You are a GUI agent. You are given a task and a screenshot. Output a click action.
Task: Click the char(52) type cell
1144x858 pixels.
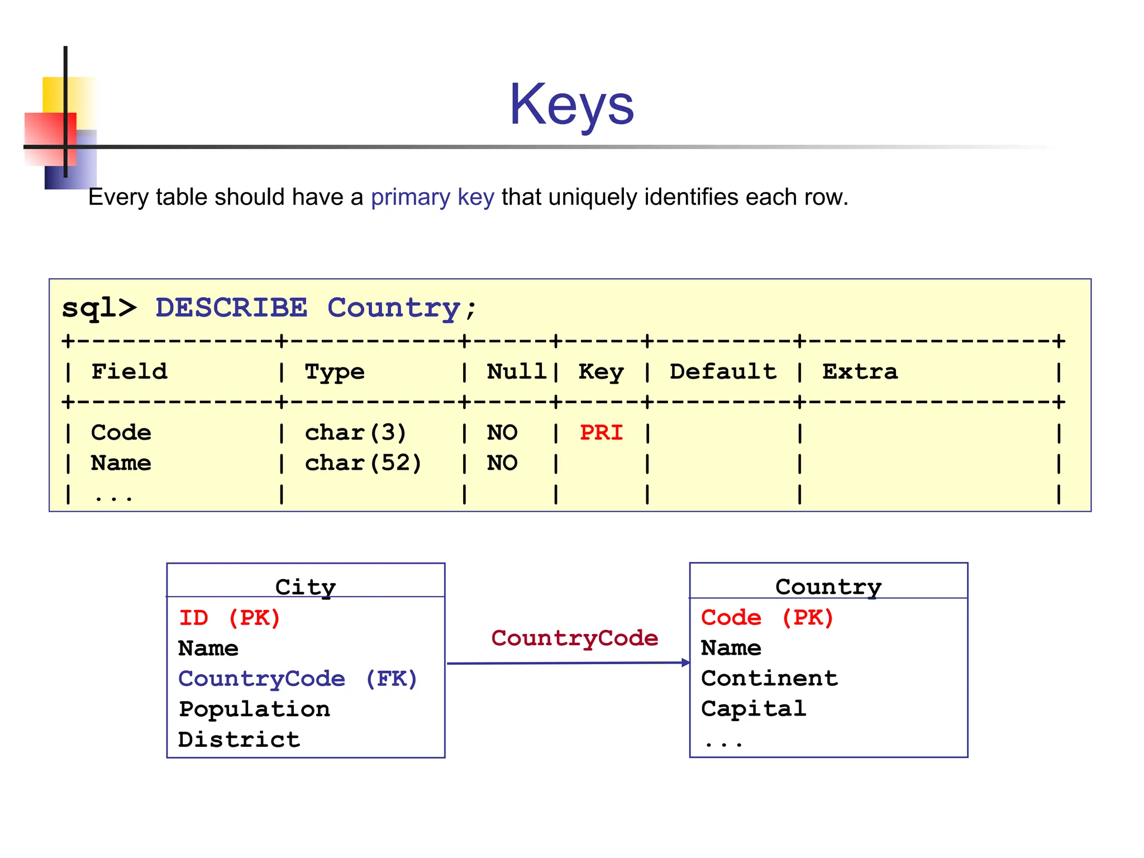363,463
